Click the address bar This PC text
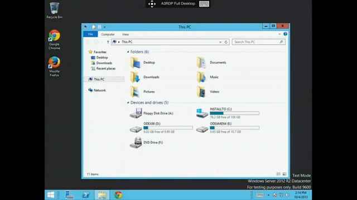This screenshot has width=357, height=200. (127, 42)
